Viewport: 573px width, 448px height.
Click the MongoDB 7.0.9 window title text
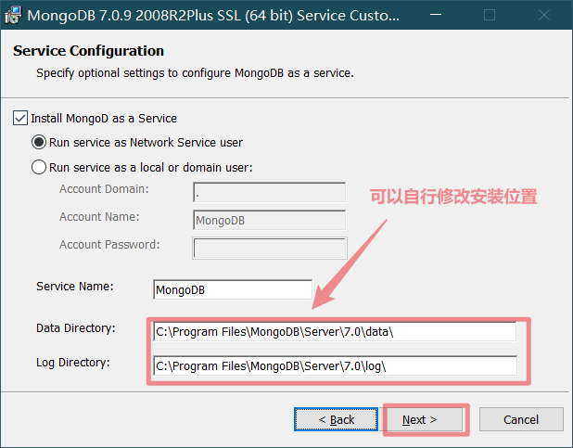tap(213, 16)
